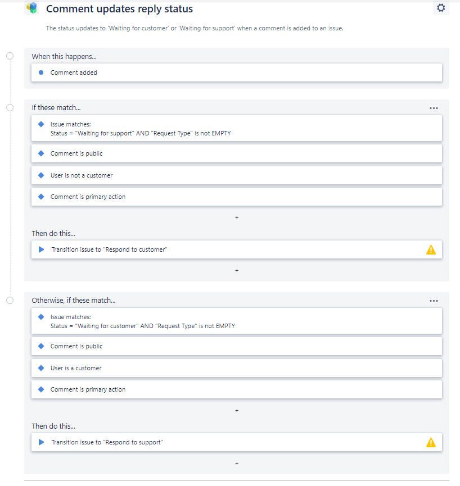The image size is (460, 486).
Task: Select the circle node beside Otherwise, if these match
Action: [10, 301]
